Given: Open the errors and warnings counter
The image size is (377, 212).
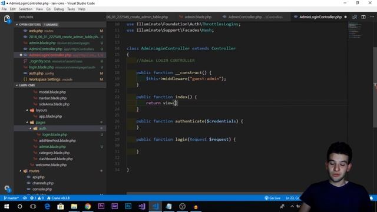Looking at the screenshot, I should tap(37, 198).
